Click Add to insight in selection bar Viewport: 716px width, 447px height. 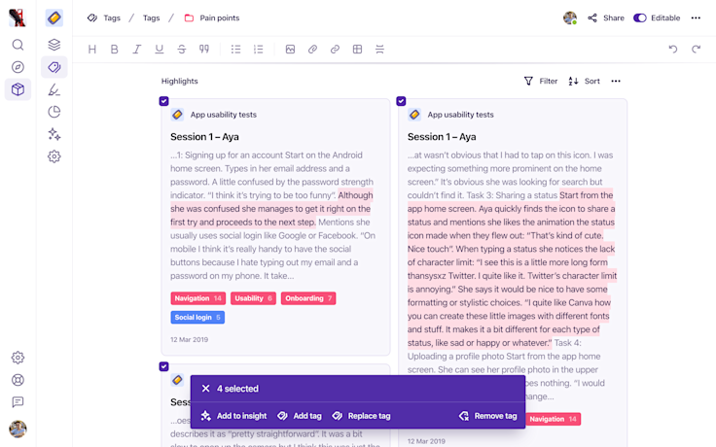pyautogui.click(x=233, y=416)
